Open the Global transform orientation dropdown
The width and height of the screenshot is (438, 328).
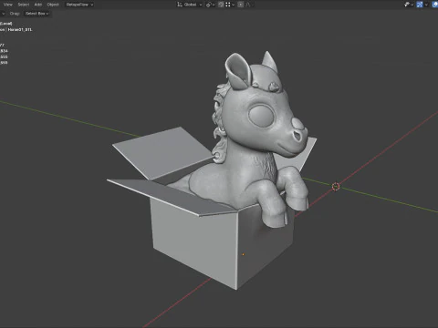190,5
